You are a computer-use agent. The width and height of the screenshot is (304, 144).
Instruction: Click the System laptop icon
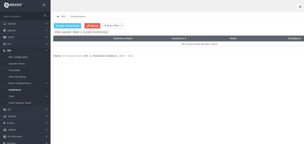point(5,24)
